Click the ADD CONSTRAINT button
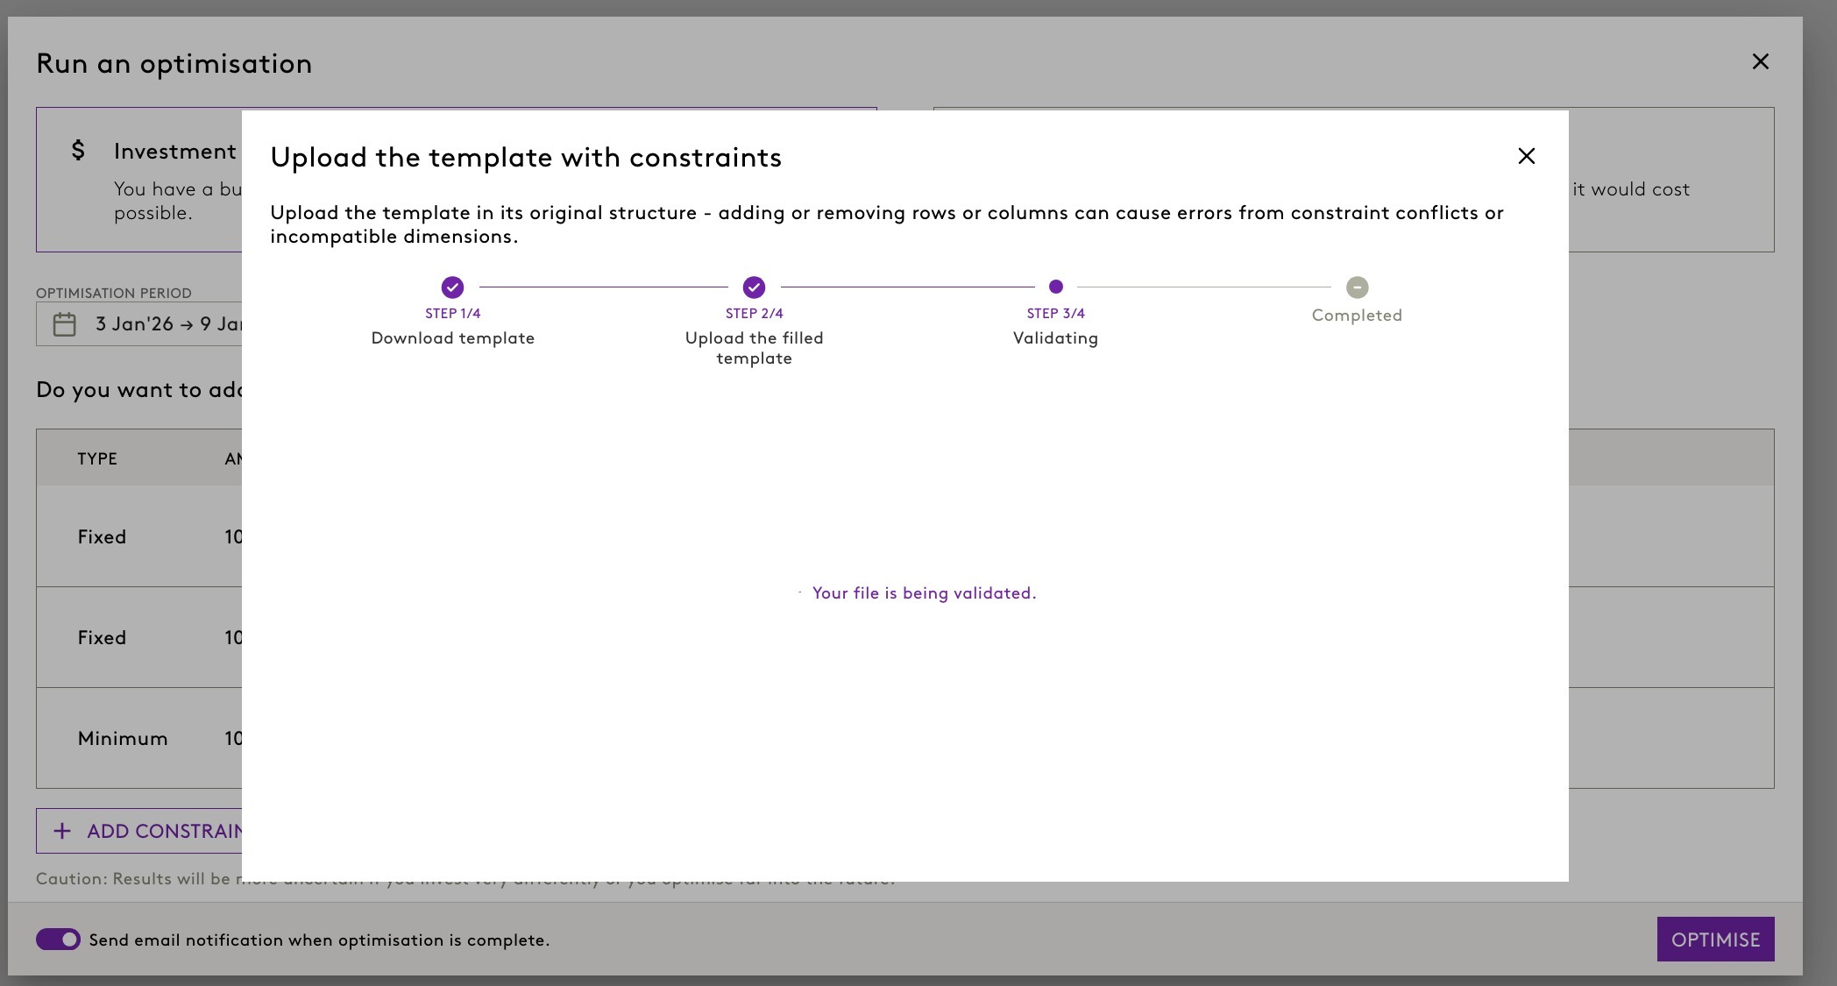1837x986 pixels. click(149, 831)
